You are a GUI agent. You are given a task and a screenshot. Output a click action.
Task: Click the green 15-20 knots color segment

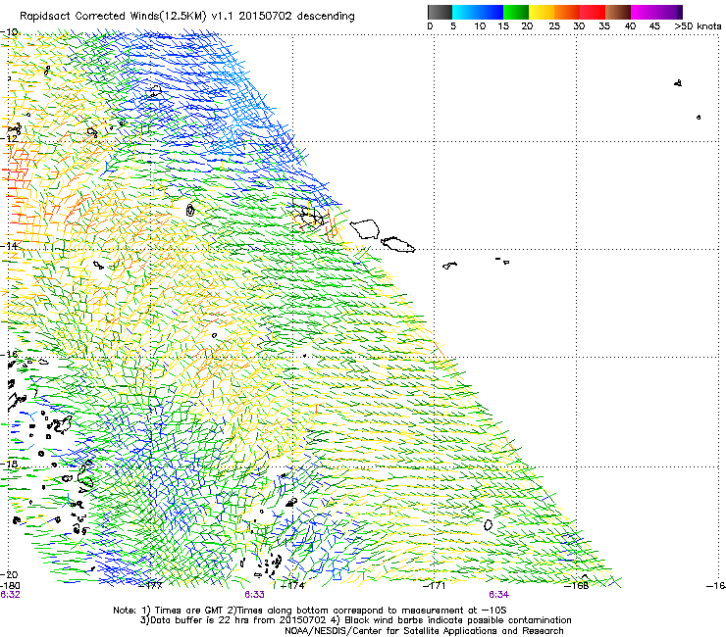coord(516,12)
